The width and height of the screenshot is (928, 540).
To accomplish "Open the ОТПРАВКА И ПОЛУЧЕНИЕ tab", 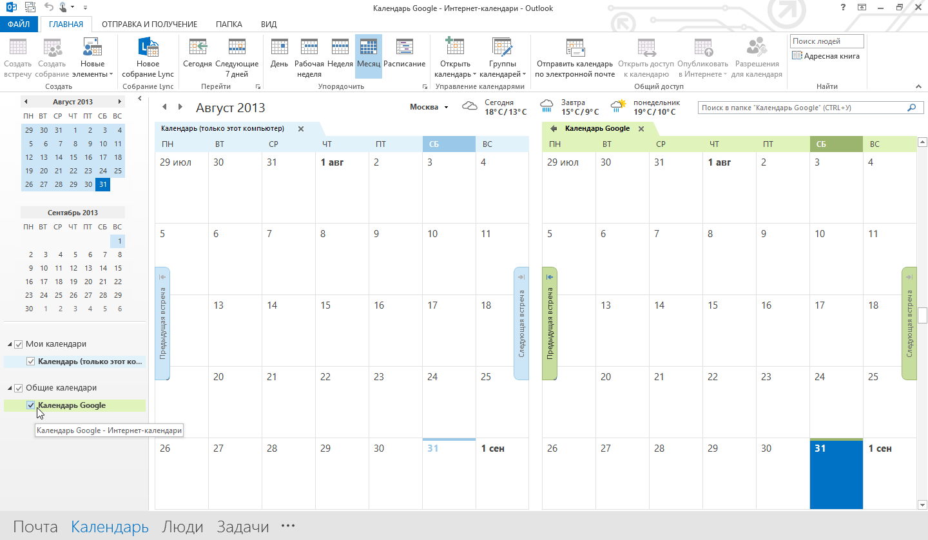I will pos(150,24).
